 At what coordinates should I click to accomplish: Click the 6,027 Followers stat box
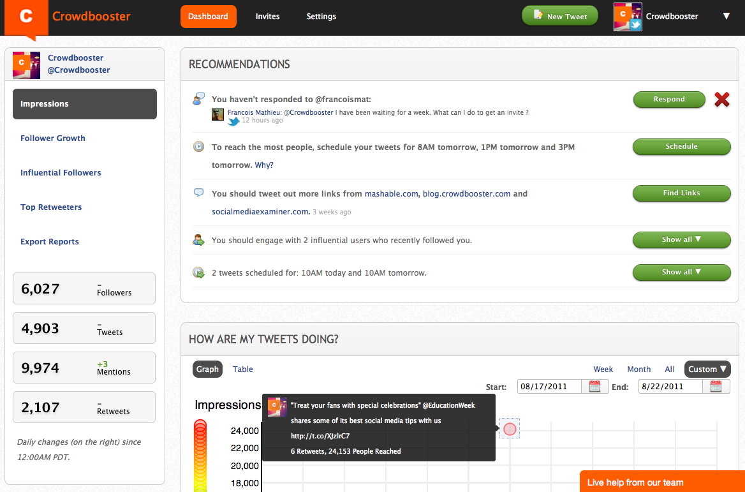pyautogui.click(x=84, y=288)
